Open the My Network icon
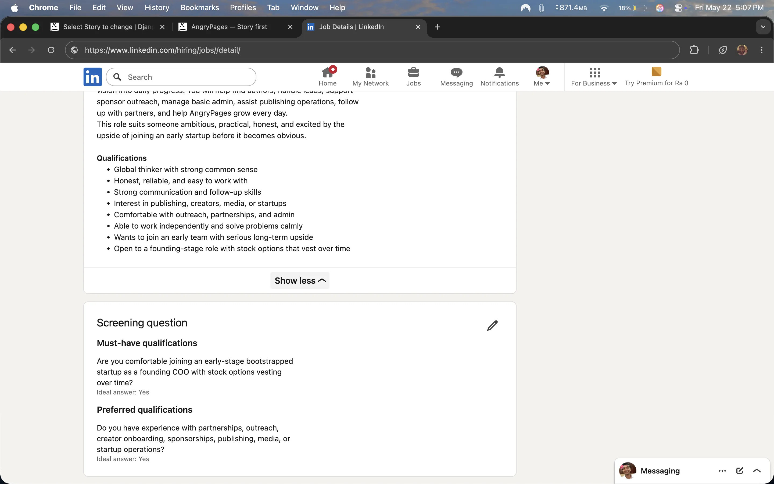Image resolution: width=774 pixels, height=484 pixels. click(370, 77)
